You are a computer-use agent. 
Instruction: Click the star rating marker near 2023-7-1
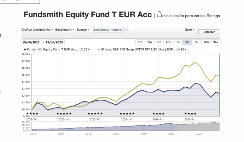(95, 113)
